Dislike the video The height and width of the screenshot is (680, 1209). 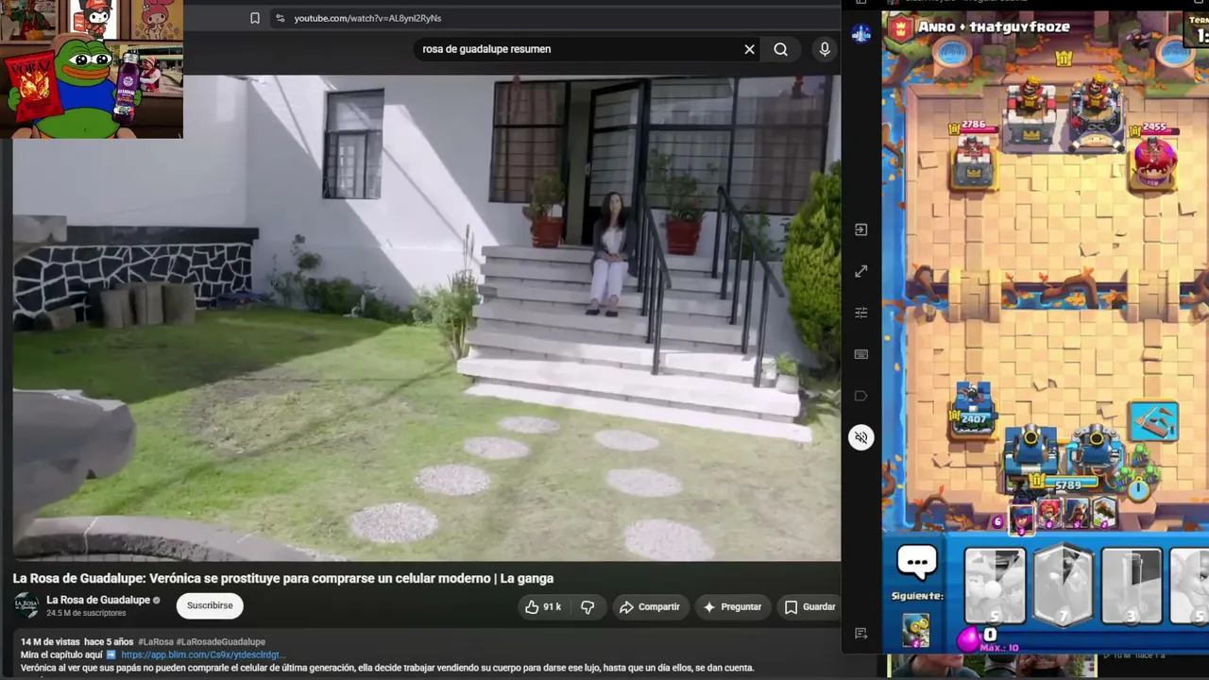pyautogui.click(x=587, y=606)
